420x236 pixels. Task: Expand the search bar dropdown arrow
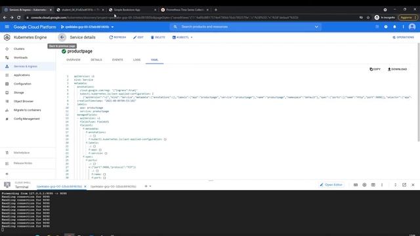pos(316,27)
